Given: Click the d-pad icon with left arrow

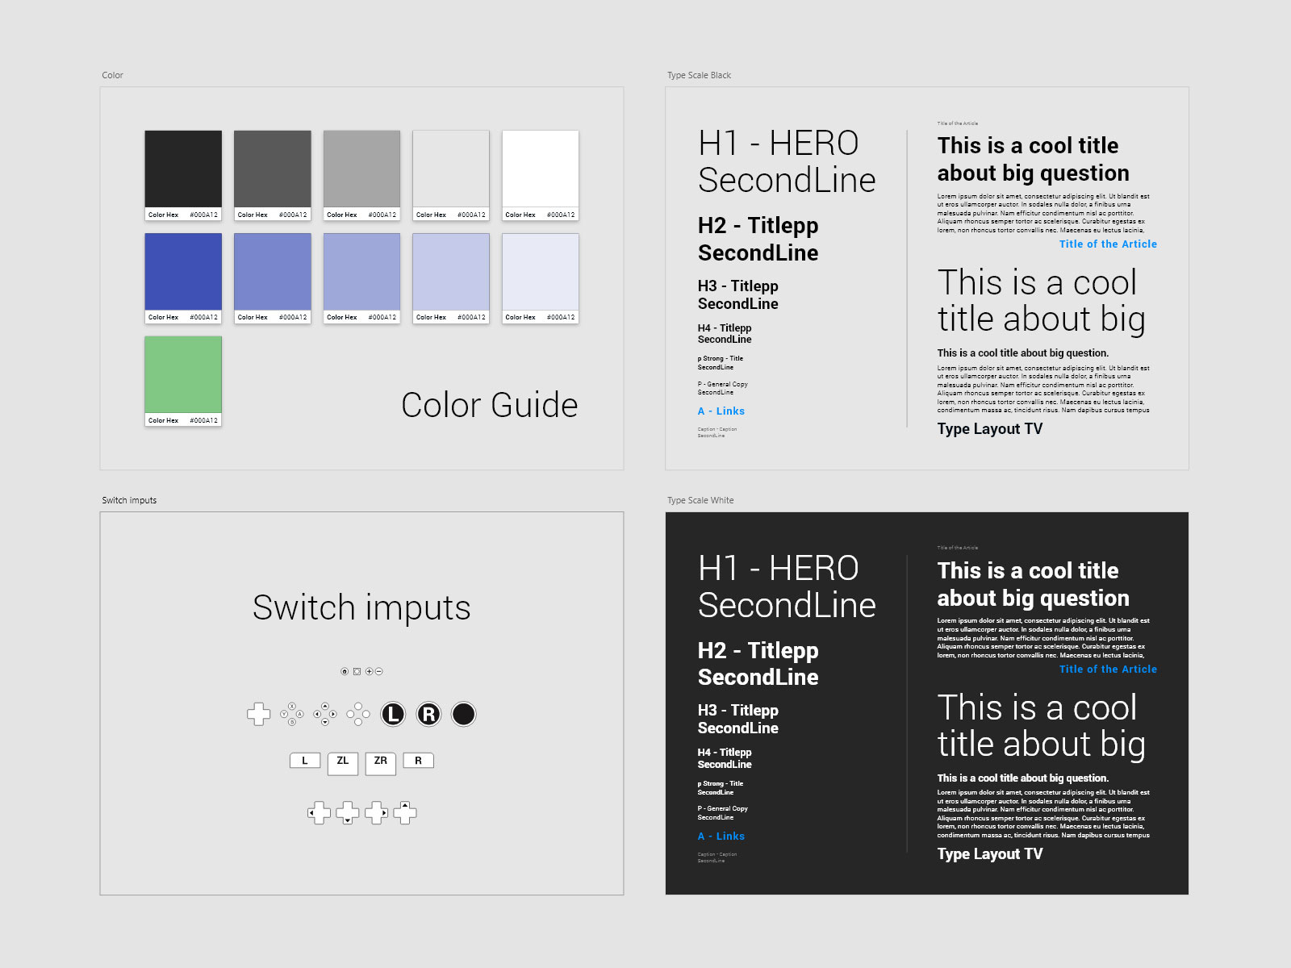Looking at the screenshot, I should (x=319, y=812).
